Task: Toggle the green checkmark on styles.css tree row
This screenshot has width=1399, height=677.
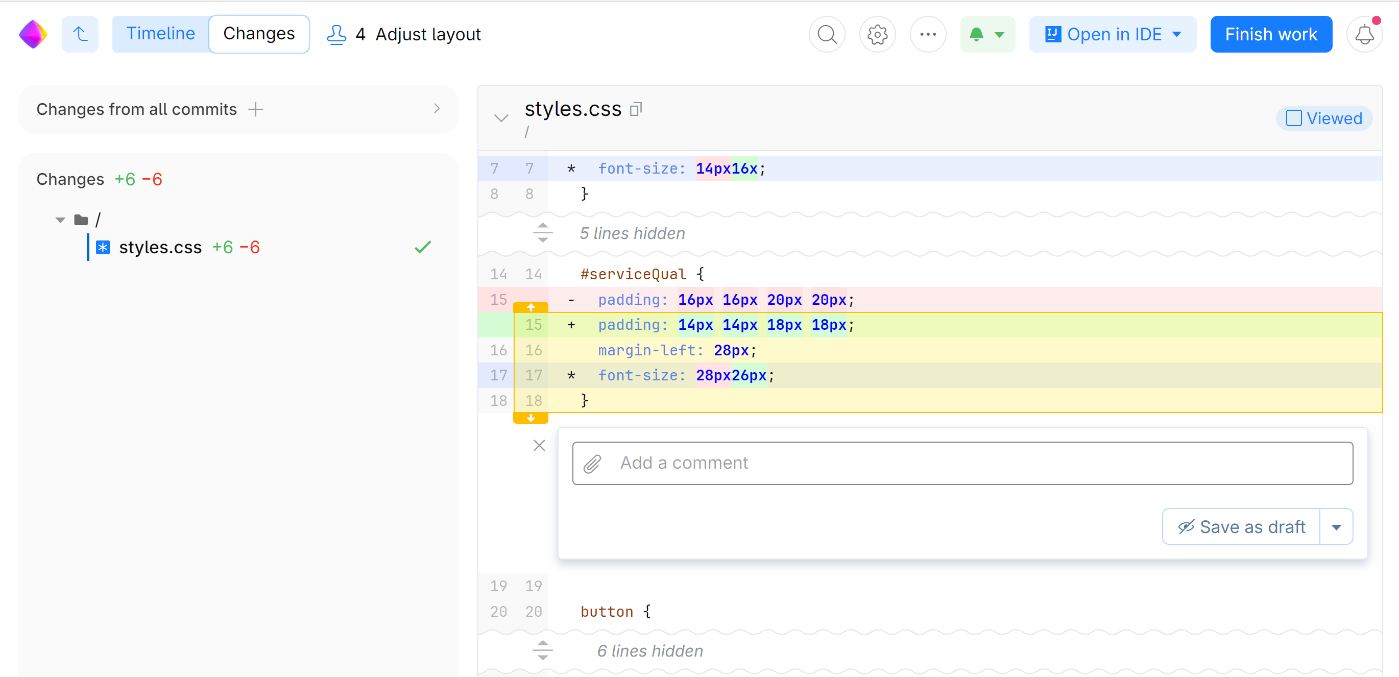Action: [423, 248]
